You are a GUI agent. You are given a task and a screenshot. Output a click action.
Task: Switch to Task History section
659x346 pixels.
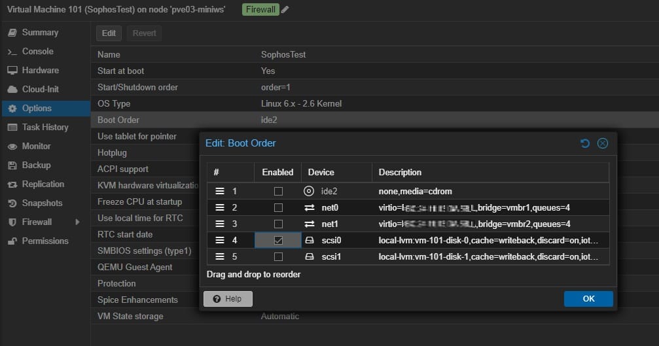[45, 128]
